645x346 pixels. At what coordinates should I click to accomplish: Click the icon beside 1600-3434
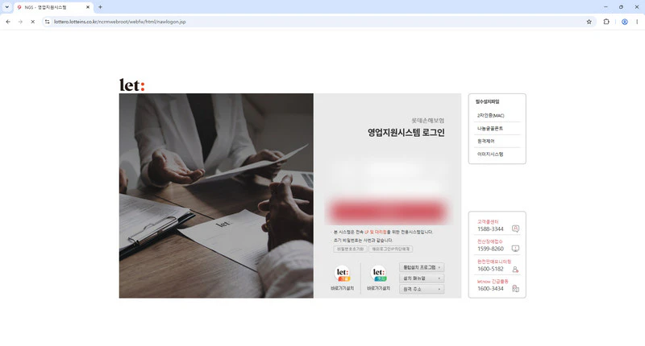click(515, 289)
